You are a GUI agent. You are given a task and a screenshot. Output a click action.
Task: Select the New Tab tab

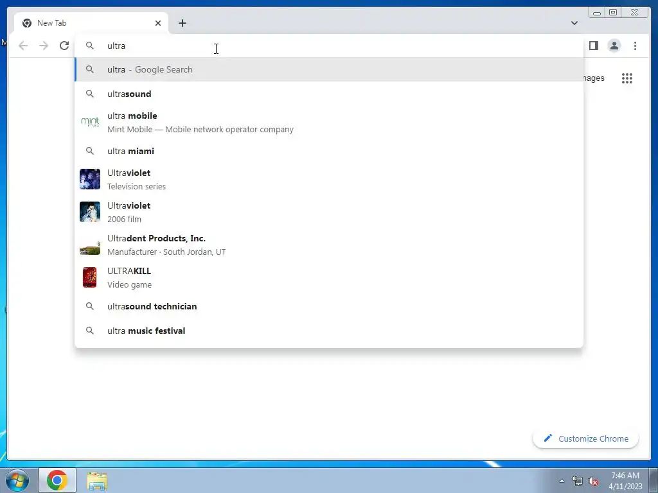[91, 23]
